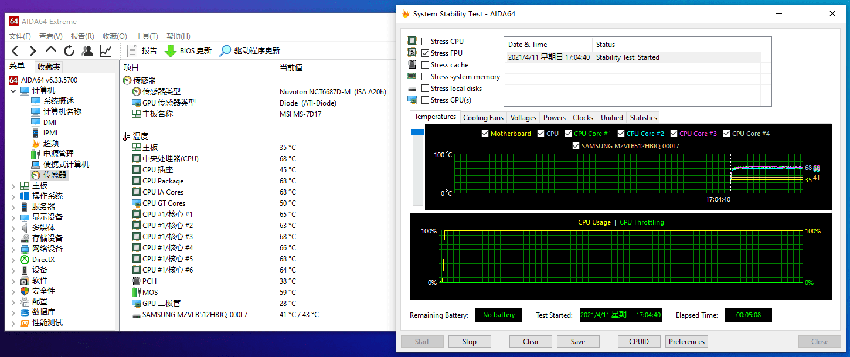Enable the Stress cache checkbox
Image resolution: width=850 pixels, height=357 pixels.
pos(425,64)
